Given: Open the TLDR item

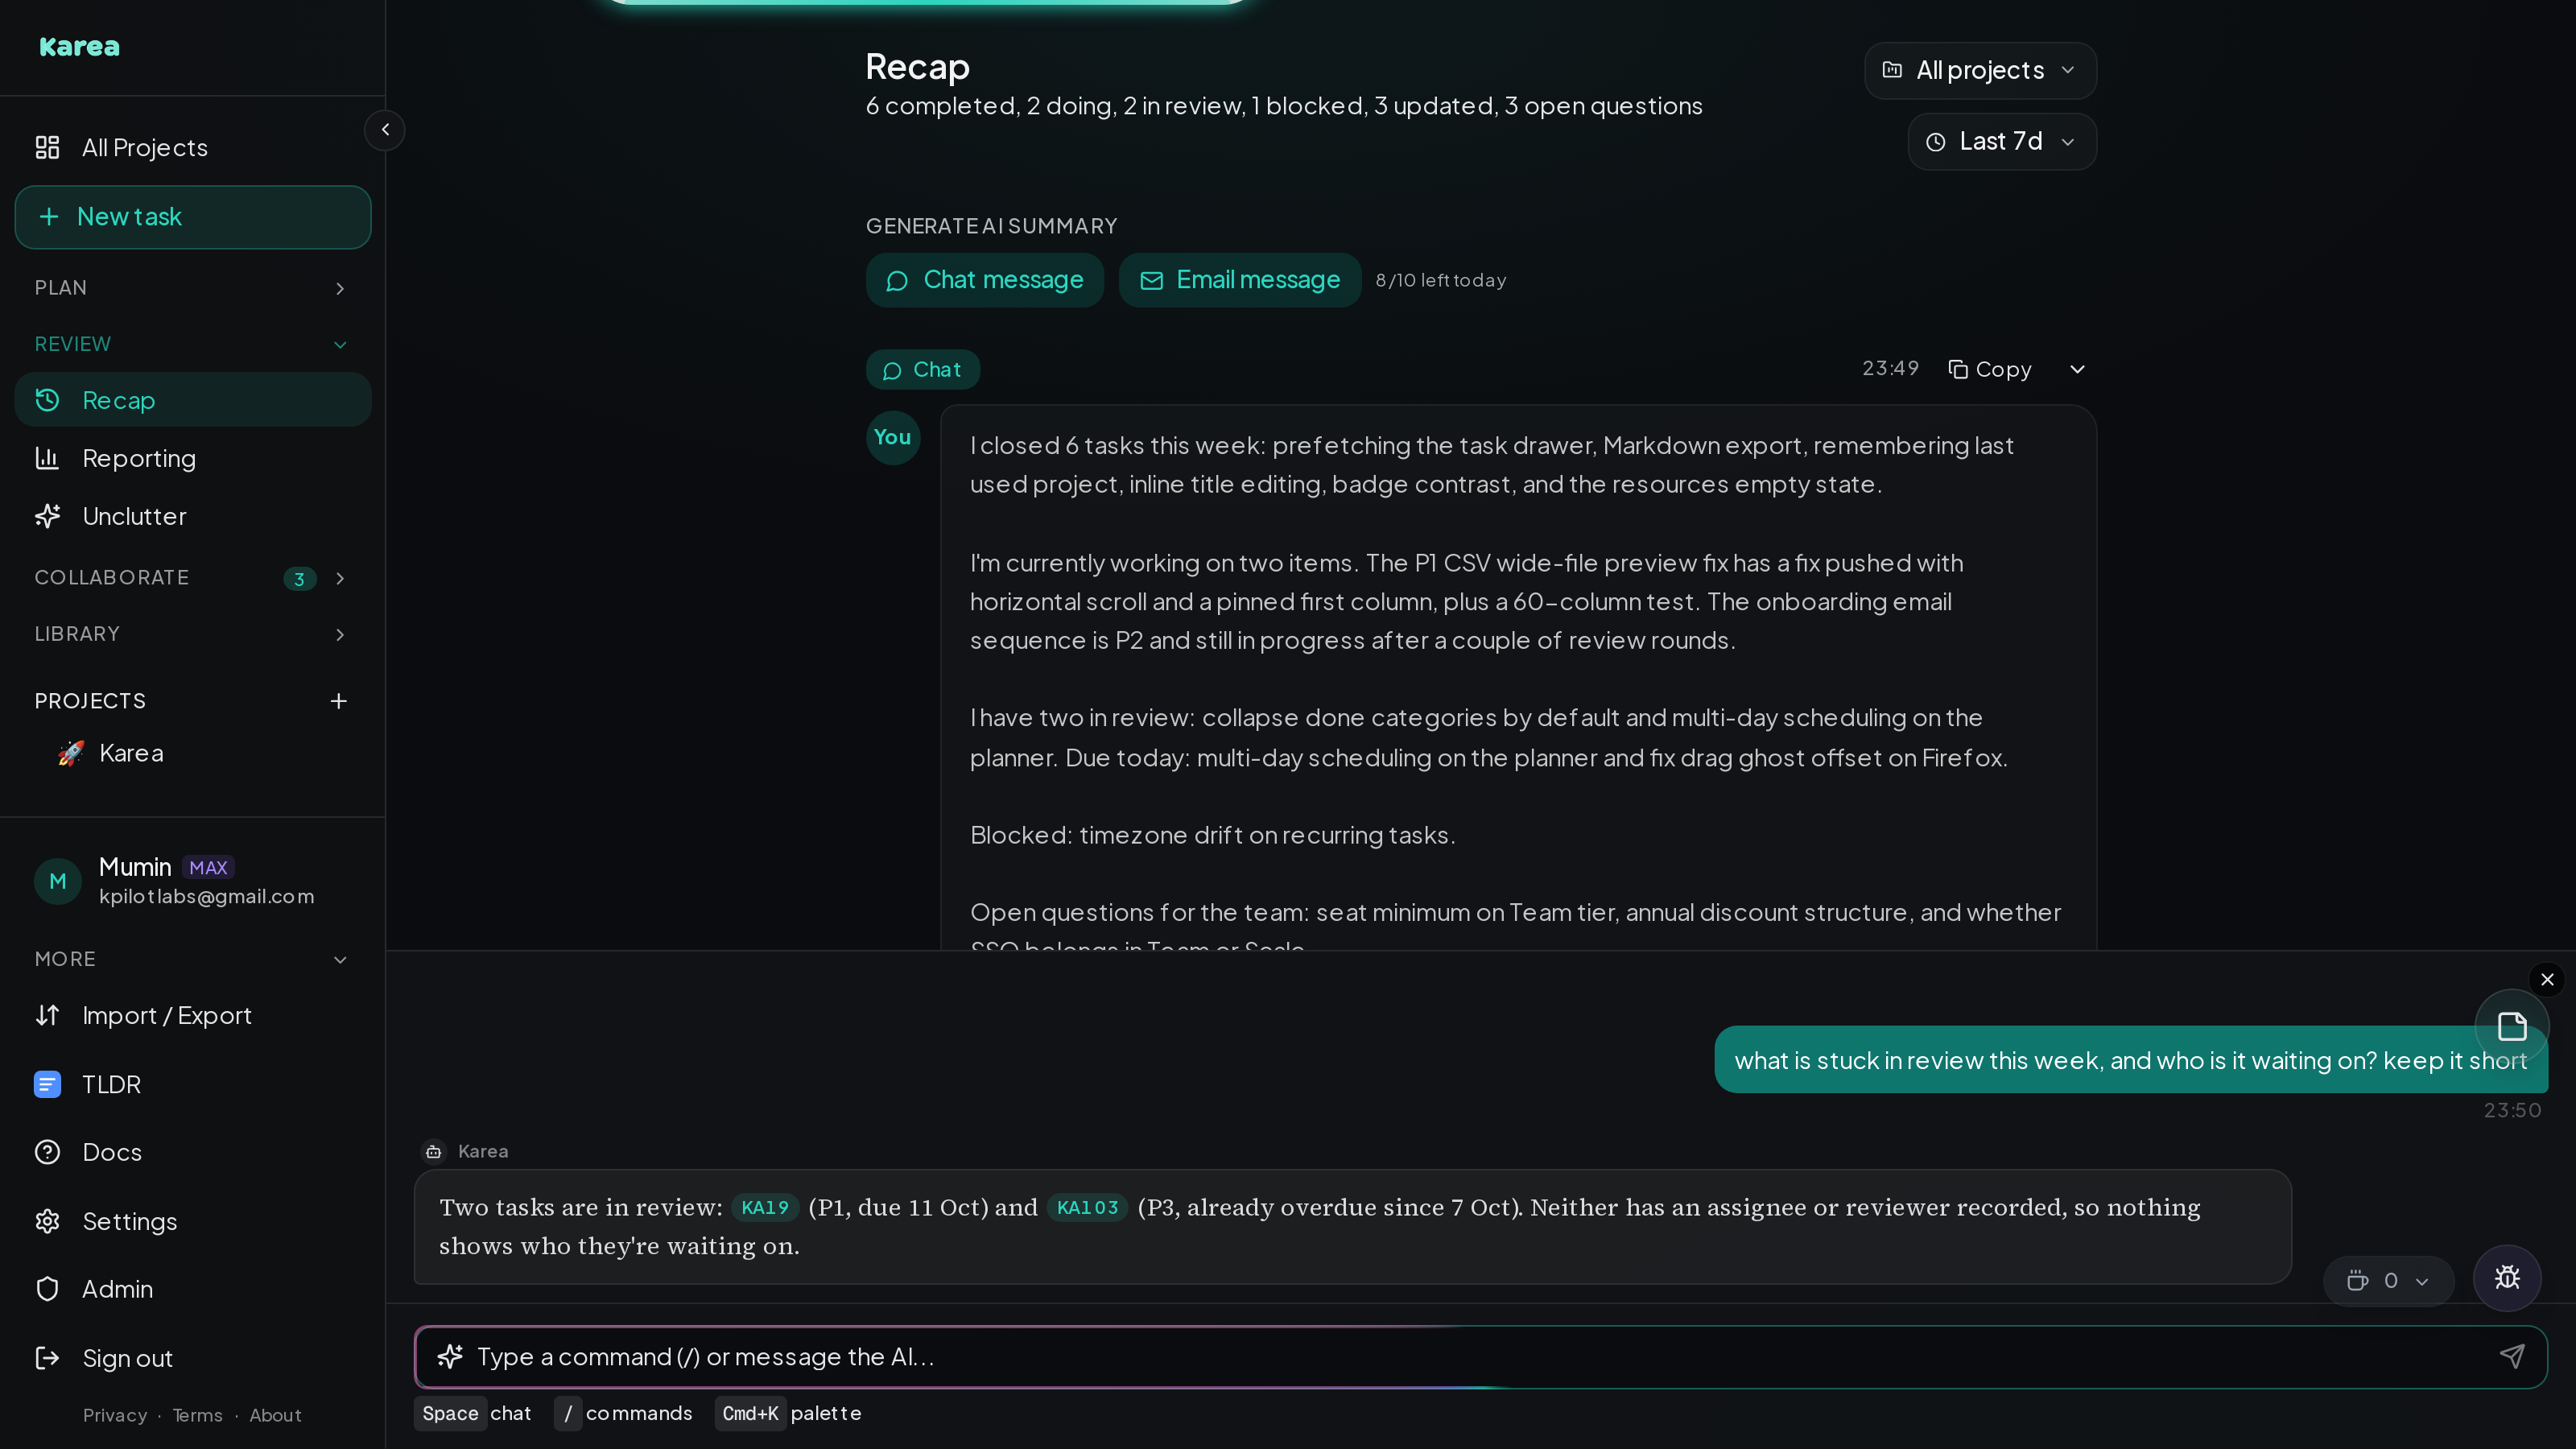Looking at the screenshot, I should tap(193, 1085).
